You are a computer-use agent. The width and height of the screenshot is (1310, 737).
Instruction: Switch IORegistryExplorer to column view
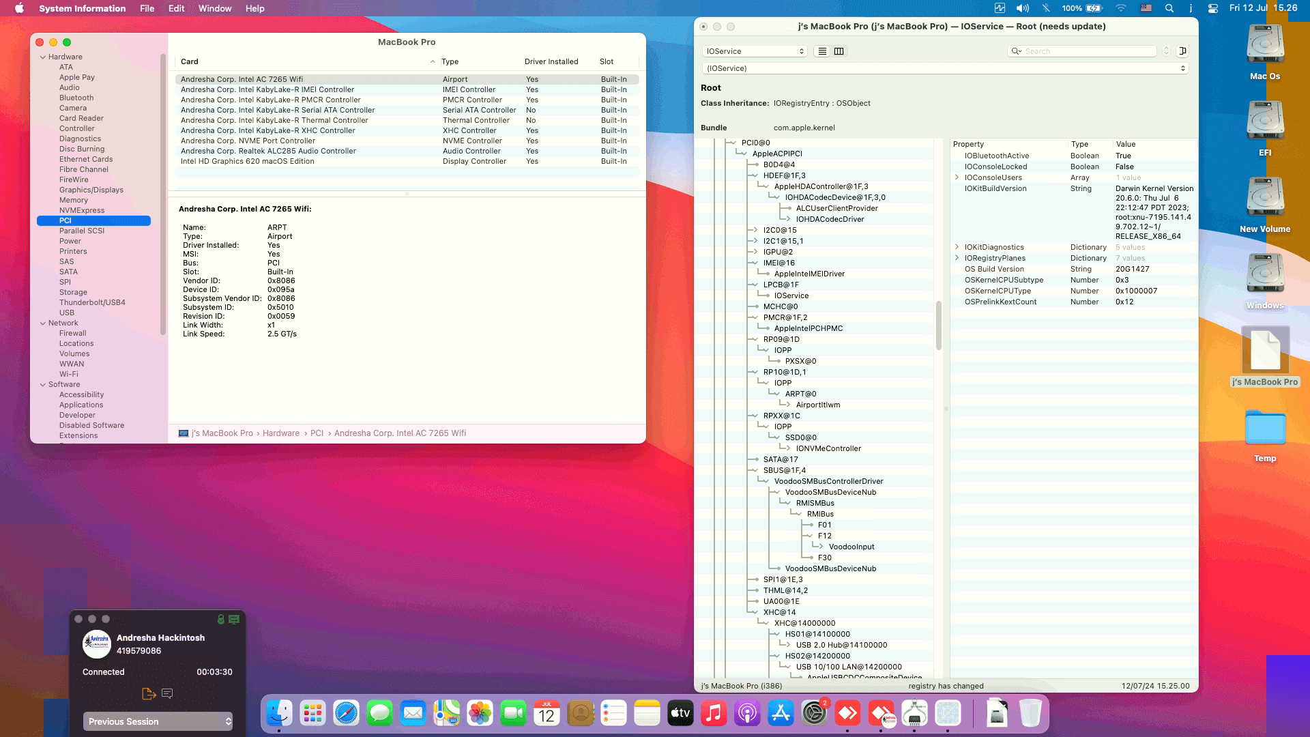[x=839, y=51]
